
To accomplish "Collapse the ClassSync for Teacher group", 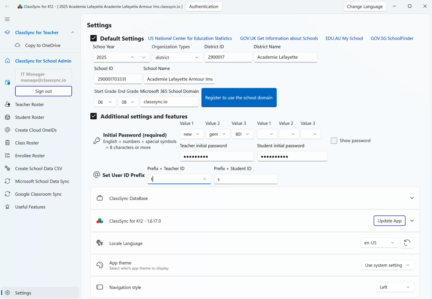I will coord(73,32).
